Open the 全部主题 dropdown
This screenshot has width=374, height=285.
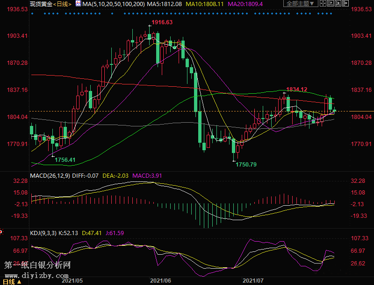coord(301,4)
